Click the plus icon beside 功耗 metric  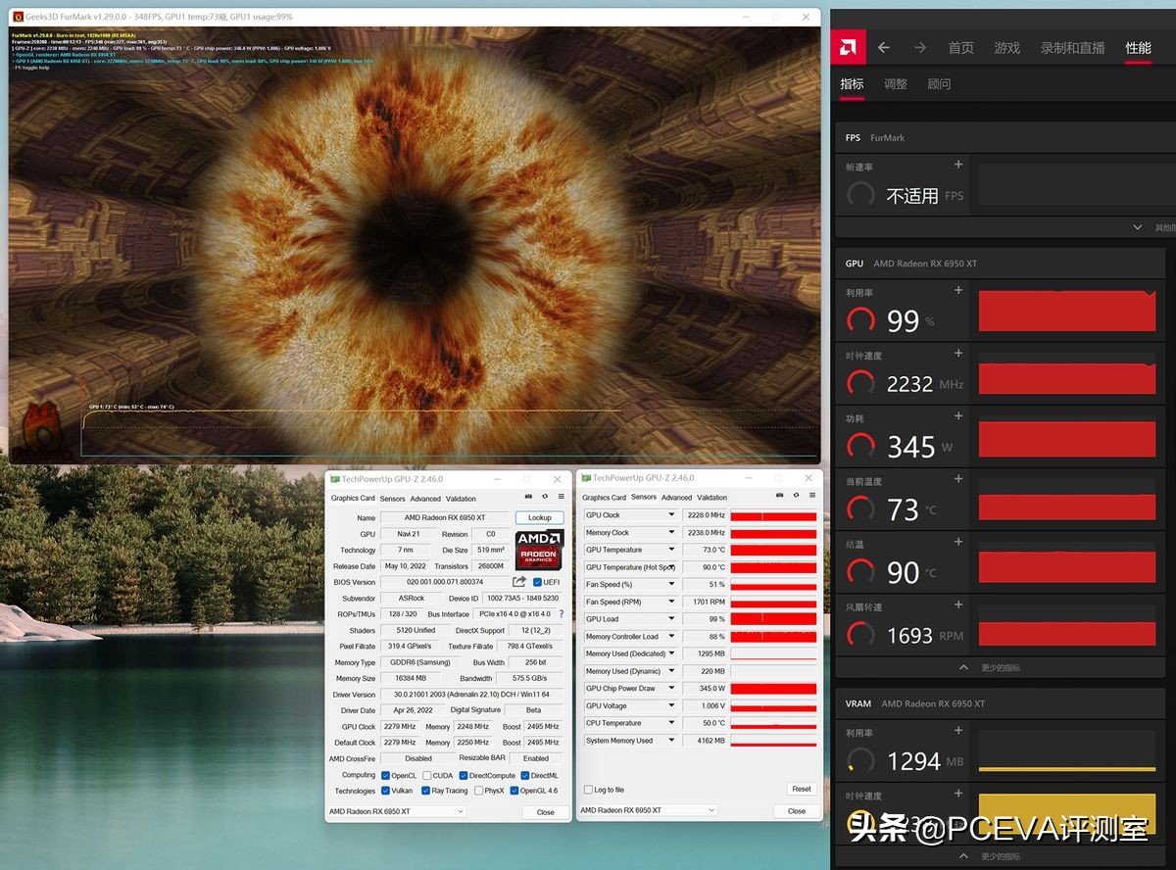point(958,416)
